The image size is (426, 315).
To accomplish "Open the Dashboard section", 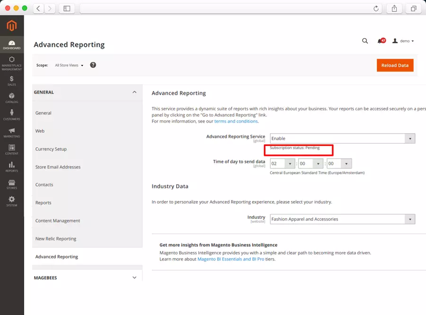I will pyautogui.click(x=12, y=45).
